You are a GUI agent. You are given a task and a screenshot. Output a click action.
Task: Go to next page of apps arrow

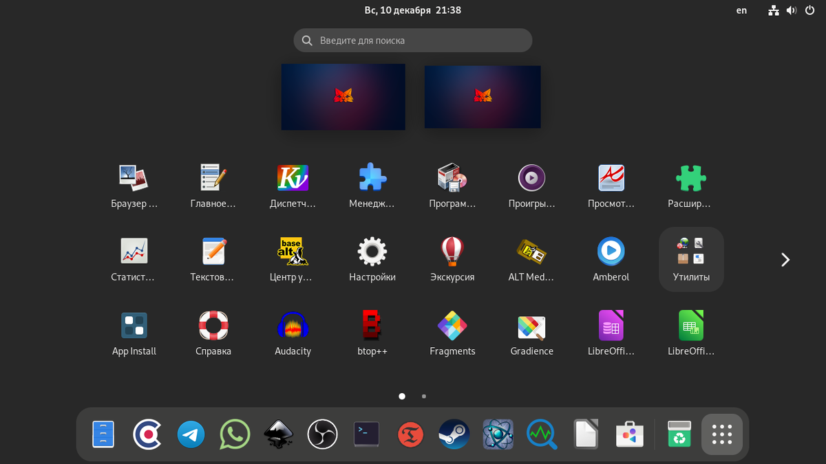coord(785,259)
